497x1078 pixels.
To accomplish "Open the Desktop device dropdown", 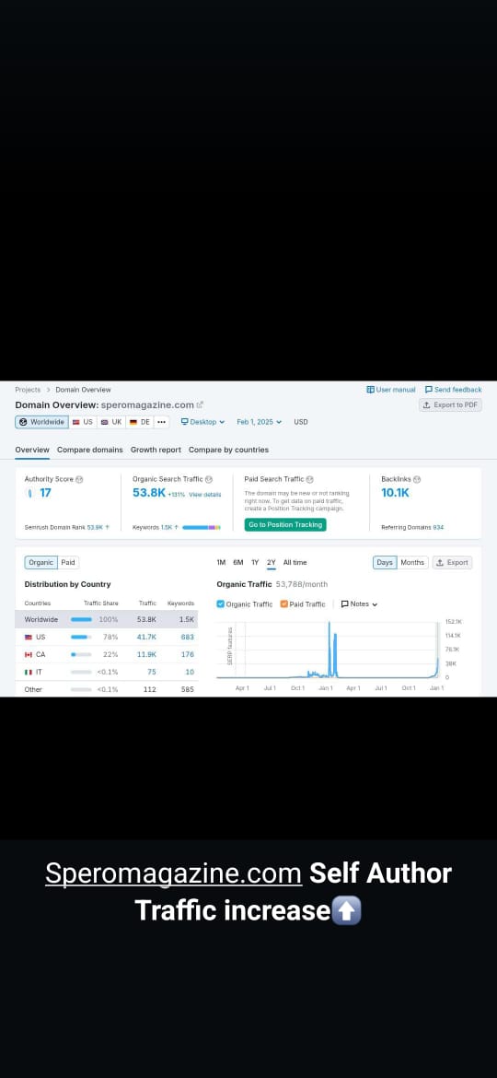I will click(x=202, y=422).
